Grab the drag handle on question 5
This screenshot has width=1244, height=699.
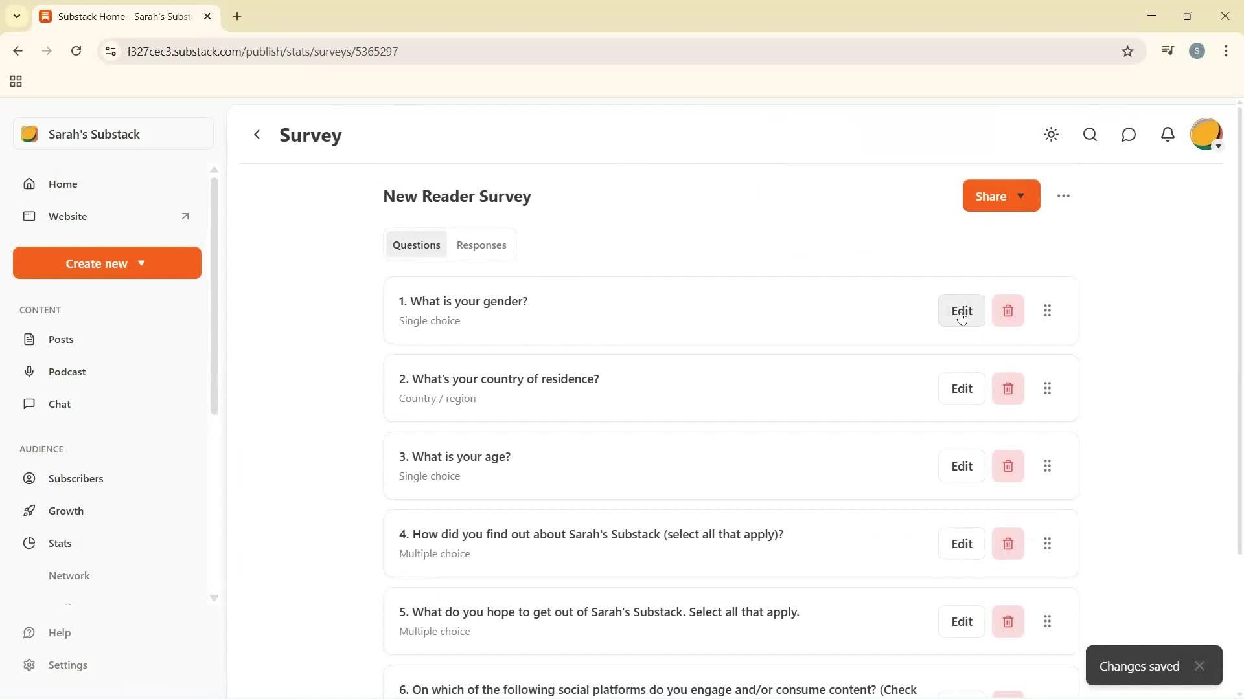(1048, 621)
